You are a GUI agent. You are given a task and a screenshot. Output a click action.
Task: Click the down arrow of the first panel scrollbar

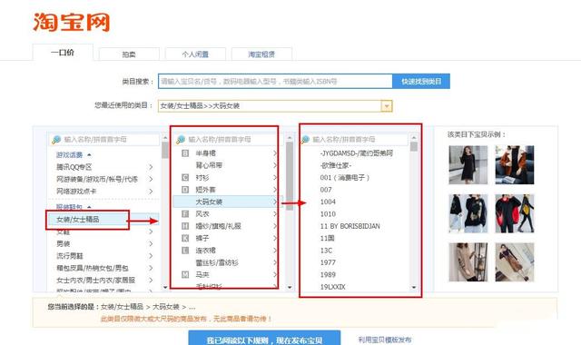[165, 287]
